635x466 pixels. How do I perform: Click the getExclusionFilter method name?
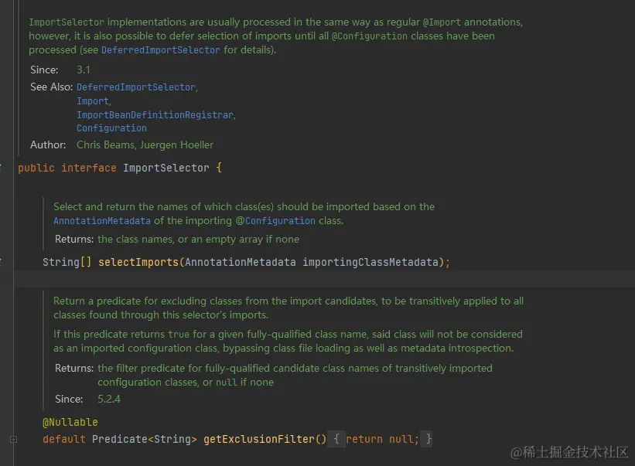point(259,439)
